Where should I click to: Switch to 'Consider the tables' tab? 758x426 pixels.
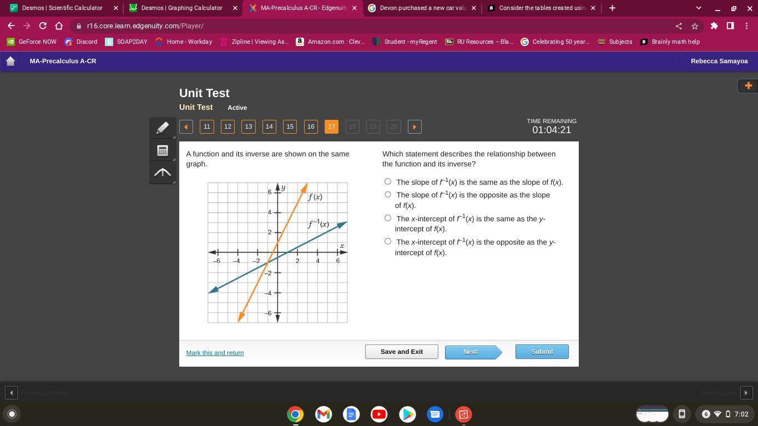(542, 8)
